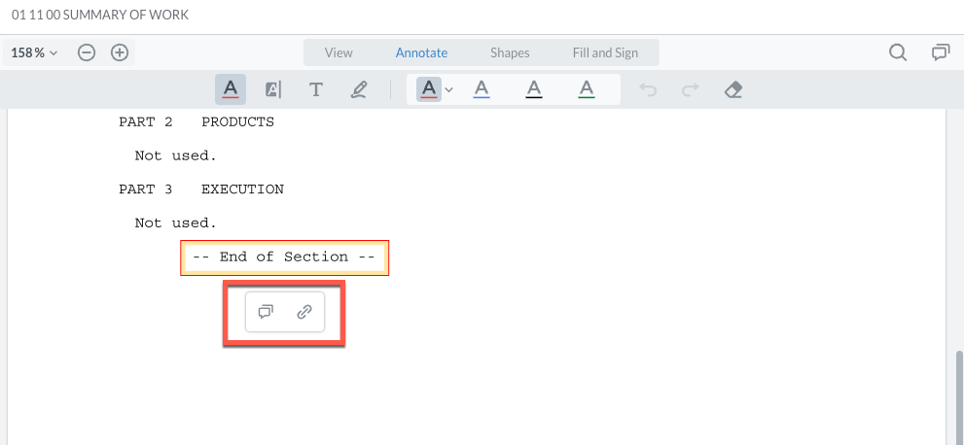Viewport: 964px width, 445px height.
Task: Open the search magnifier
Action: pyautogui.click(x=898, y=52)
